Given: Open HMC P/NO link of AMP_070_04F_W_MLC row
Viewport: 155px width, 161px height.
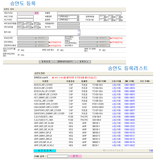Looking at the screenshot, I should (129, 145).
